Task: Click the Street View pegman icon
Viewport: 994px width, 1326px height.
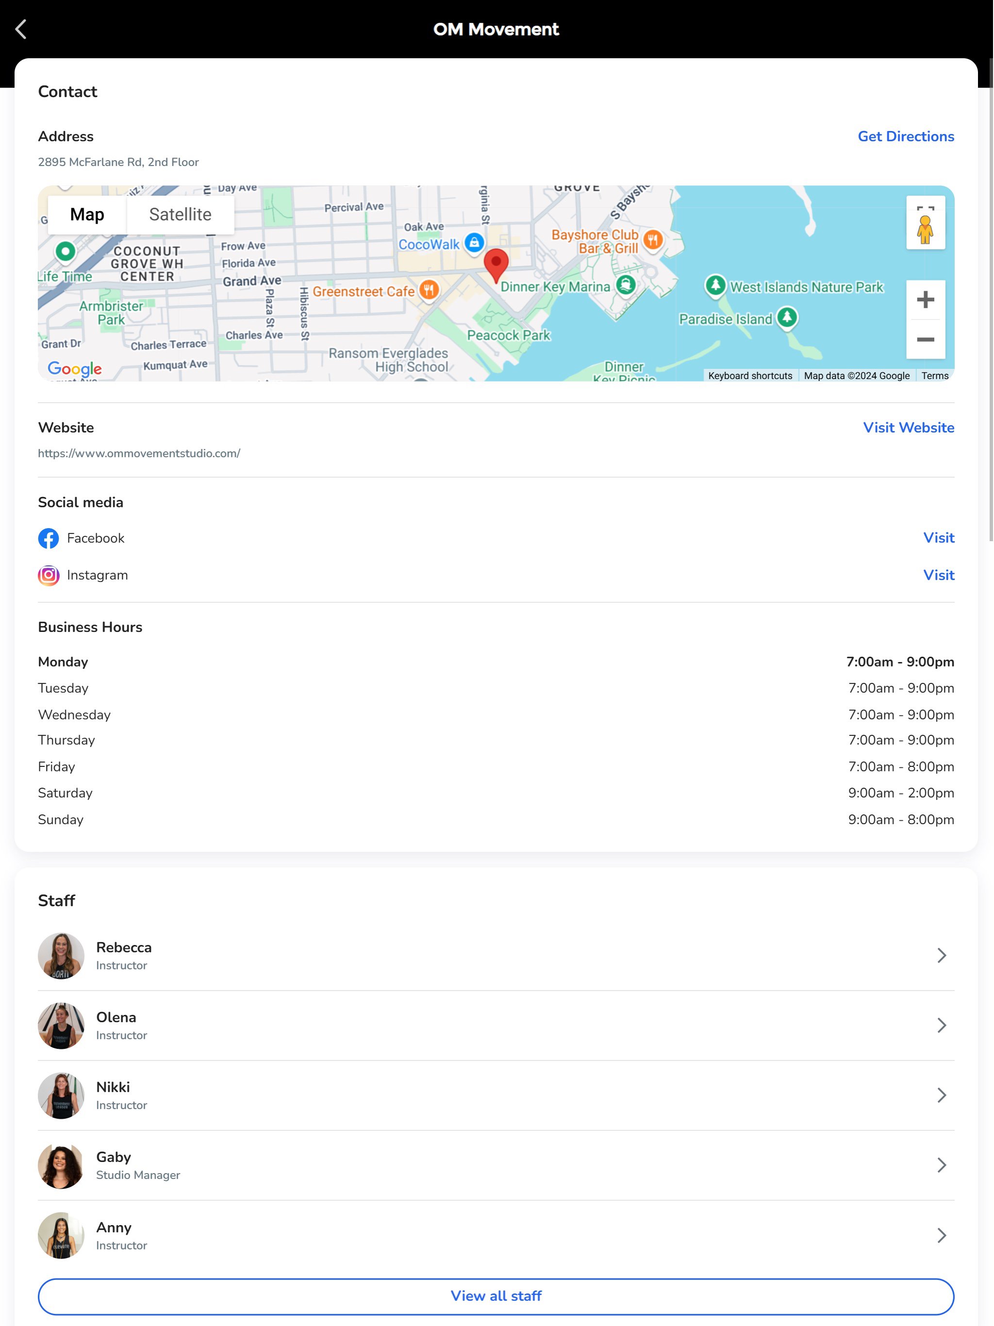Action: click(925, 231)
